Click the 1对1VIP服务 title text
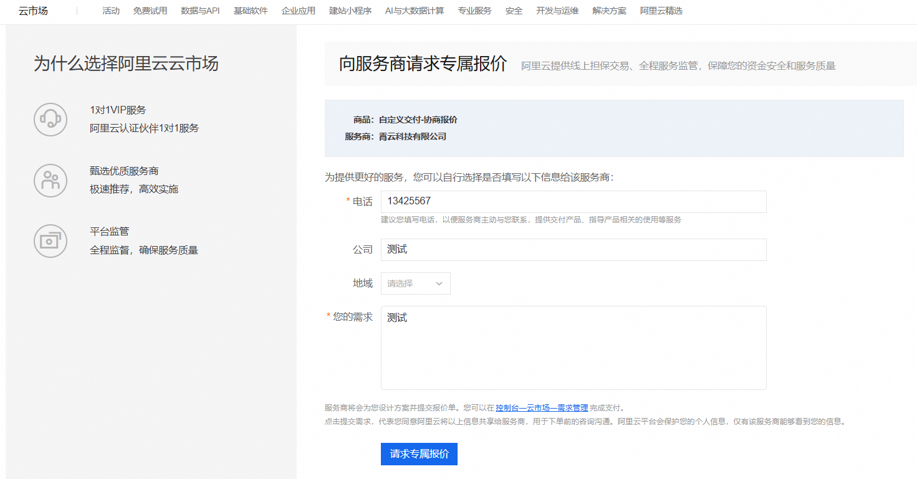The width and height of the screenshot is (917, 479). [118, 110]
